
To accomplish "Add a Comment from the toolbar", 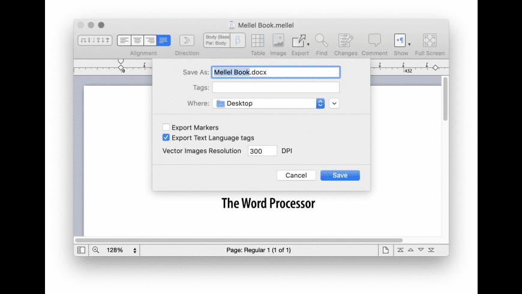I will 374,41.
